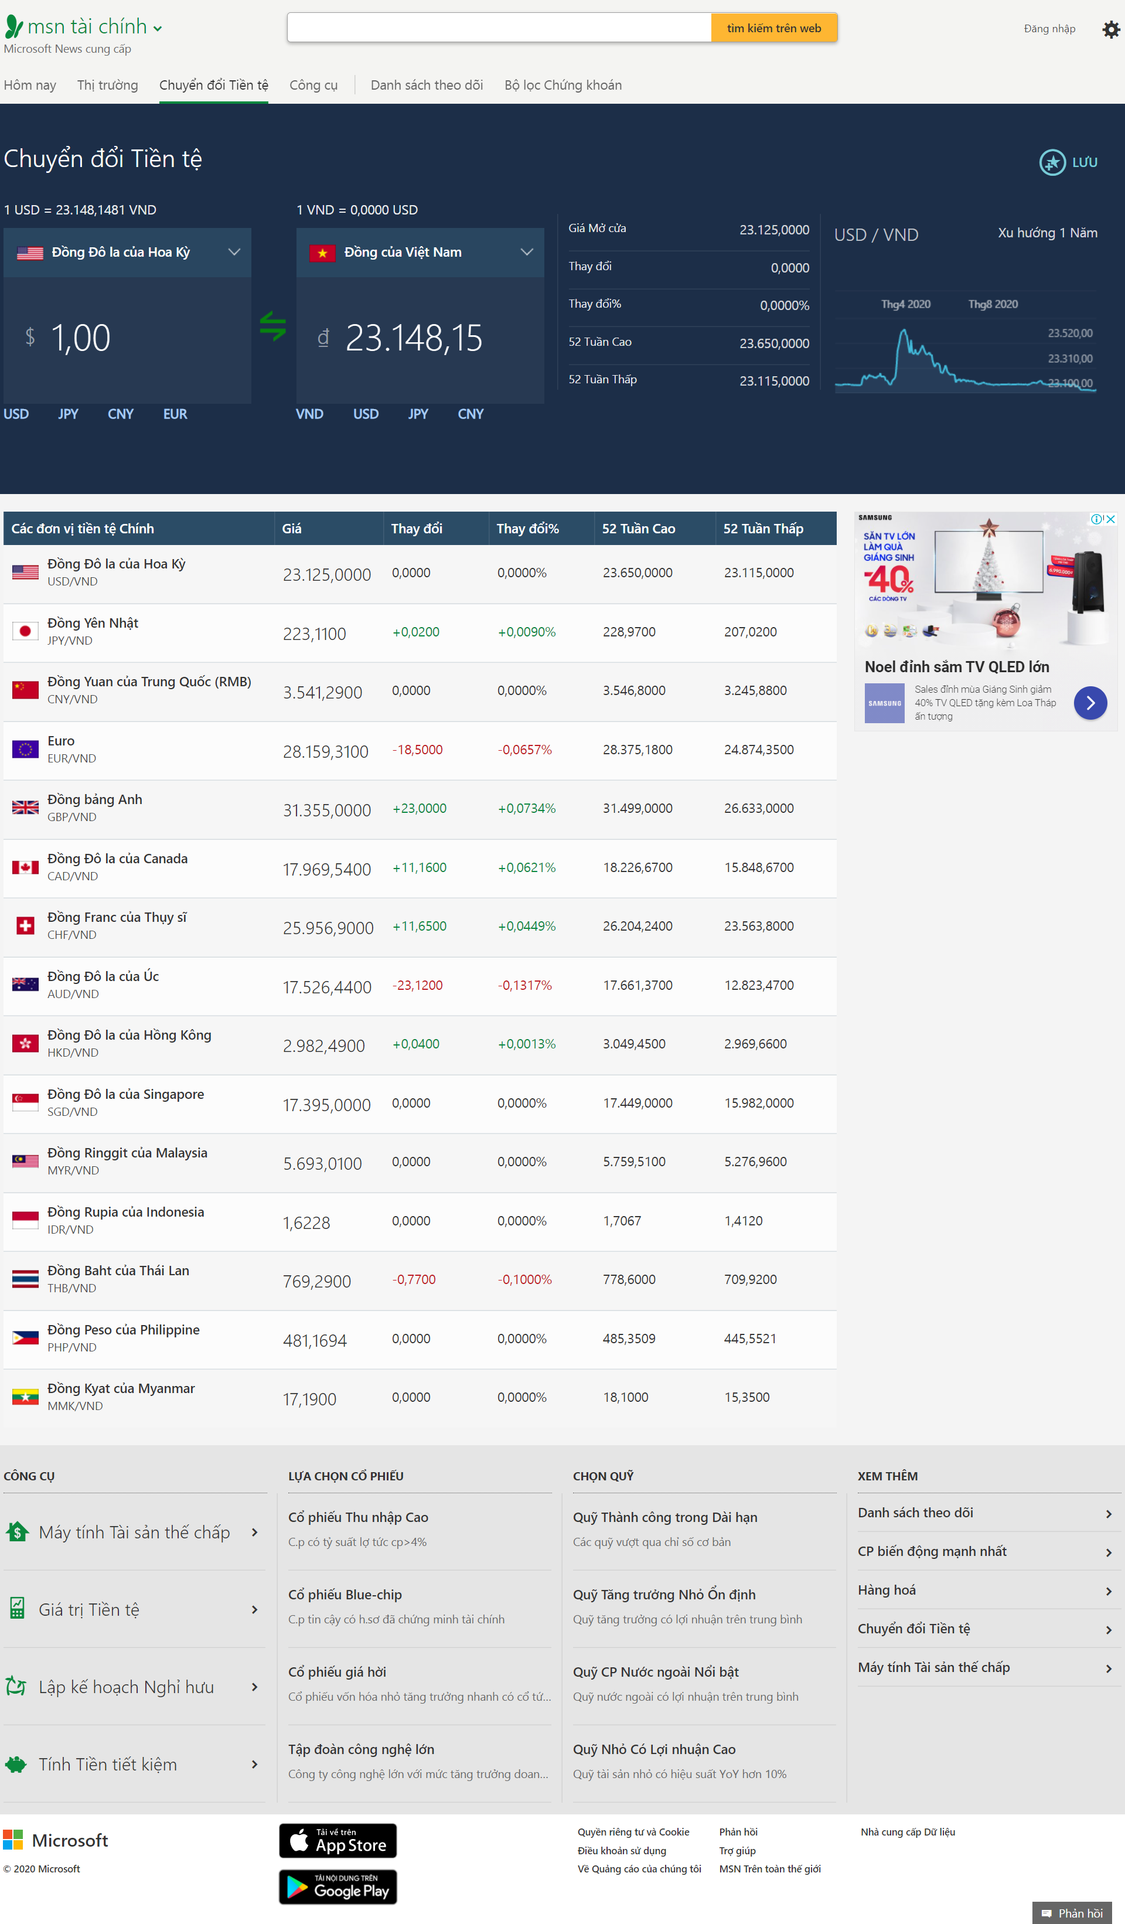The image size is (1125, 1924).
Task: Open the settings gear icon
Action: pos(1110,29)
